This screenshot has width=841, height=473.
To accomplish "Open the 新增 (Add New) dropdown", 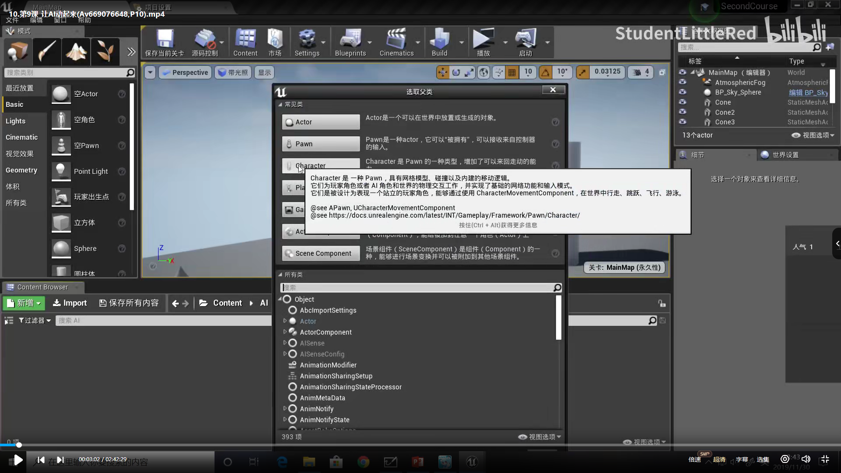I will tap(23, 303).
